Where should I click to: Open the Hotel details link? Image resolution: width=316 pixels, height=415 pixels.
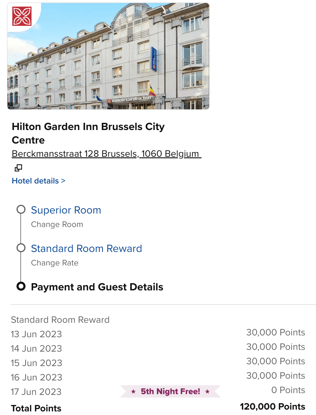coord(38,181)
